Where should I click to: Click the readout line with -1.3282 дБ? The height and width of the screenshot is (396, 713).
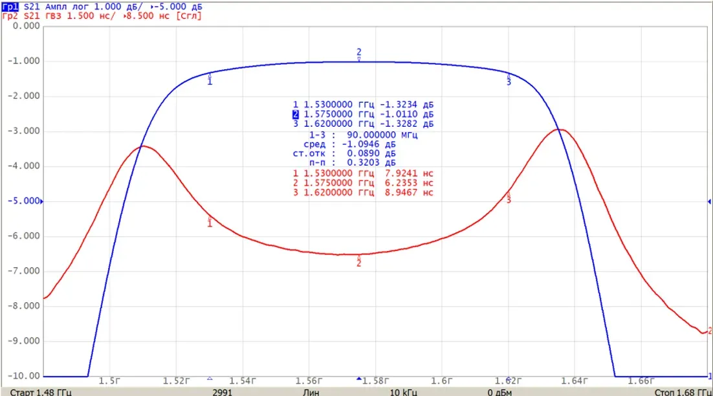pos(363,124)
